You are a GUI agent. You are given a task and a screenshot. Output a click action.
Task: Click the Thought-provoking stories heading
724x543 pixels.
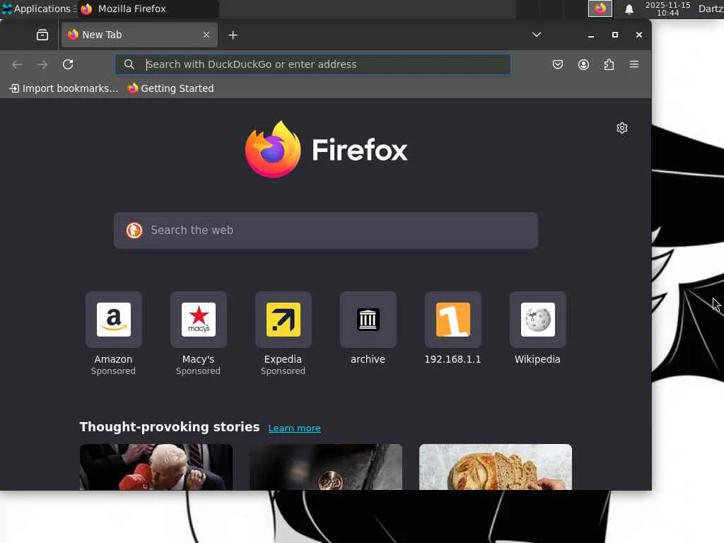pyautogui.click(x=170, y=427)
